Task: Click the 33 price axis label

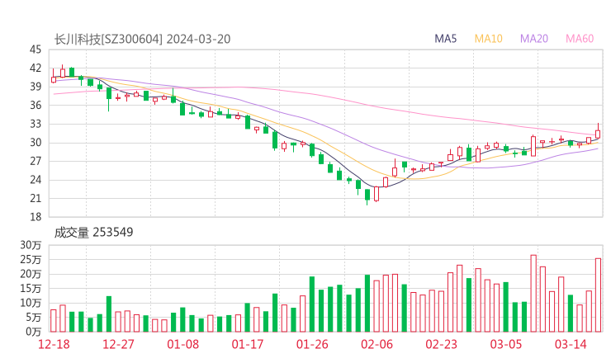Action: pos(36,124)
